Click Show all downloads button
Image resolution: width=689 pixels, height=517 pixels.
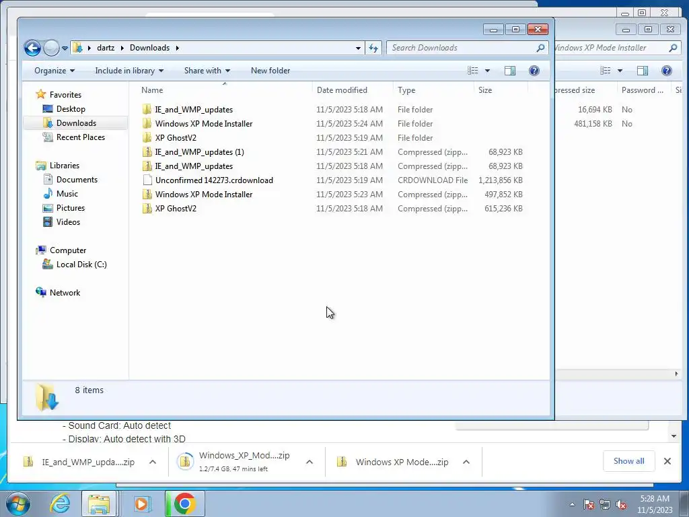(x=629, y=461)
